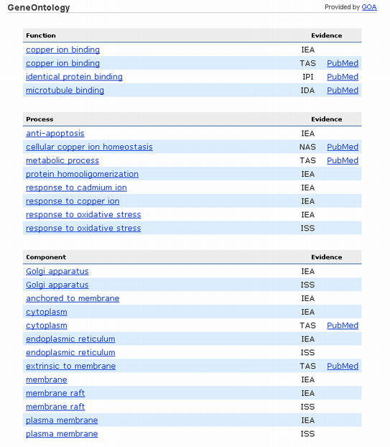The width and height of the screenshot is (390, 447).
Task: Select the anti-apoptosis process link
Action: point(55,134)
